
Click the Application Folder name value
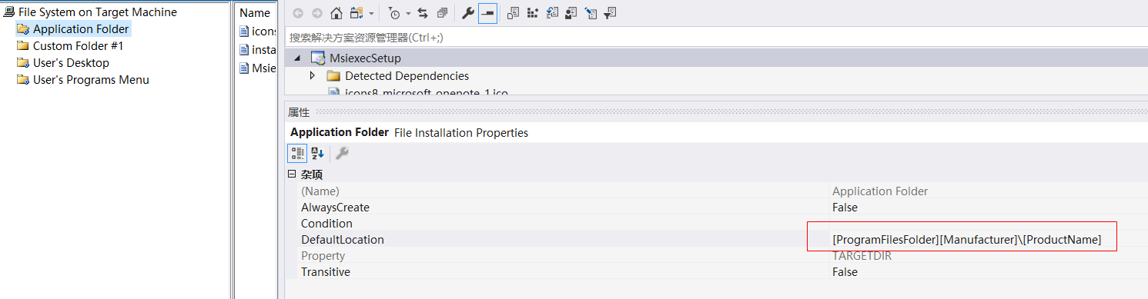coord(880,191)
